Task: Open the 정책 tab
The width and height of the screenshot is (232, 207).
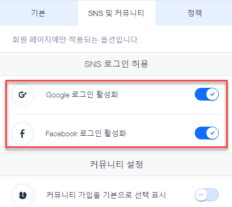Action: point(194,13)
